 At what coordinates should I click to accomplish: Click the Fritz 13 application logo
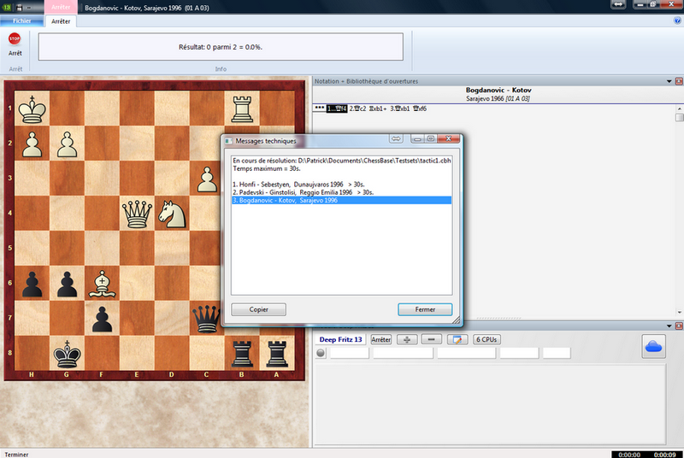pyautogui.click(x=7, y=8)
